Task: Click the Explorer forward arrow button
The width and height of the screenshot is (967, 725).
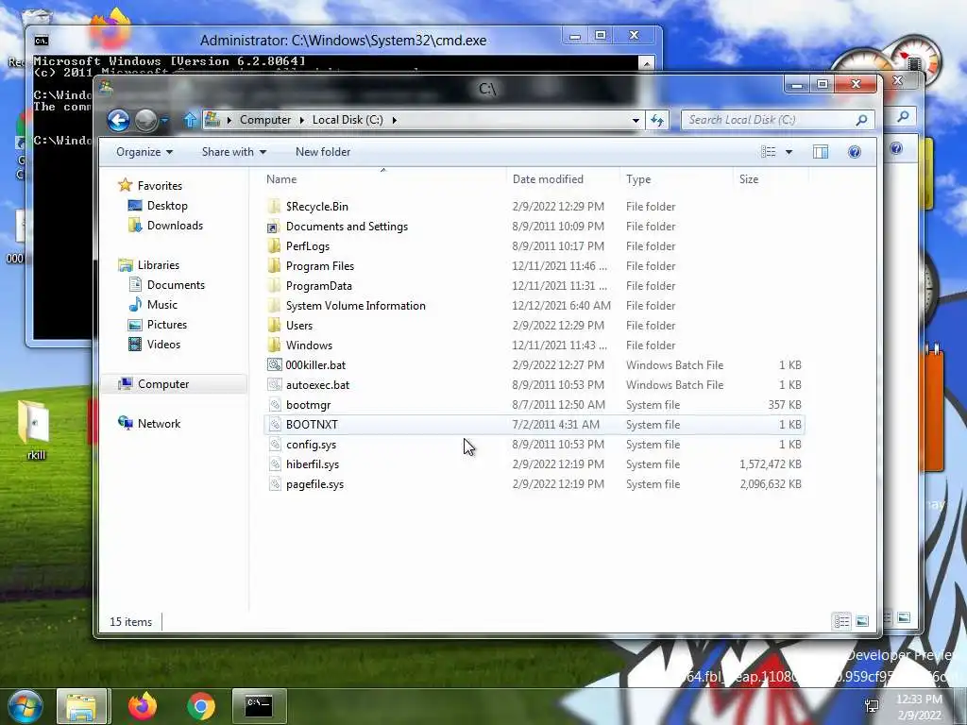Action: [146, 120]
